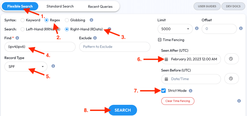Collapse the Time Fencing section

[x=159, y=40]
